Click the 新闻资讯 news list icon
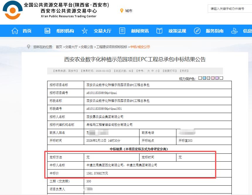This screenshot has height=195, width=252. tap(122, 30)
